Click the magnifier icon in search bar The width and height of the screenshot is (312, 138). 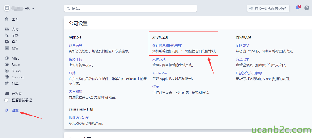(x=69, y=9)
